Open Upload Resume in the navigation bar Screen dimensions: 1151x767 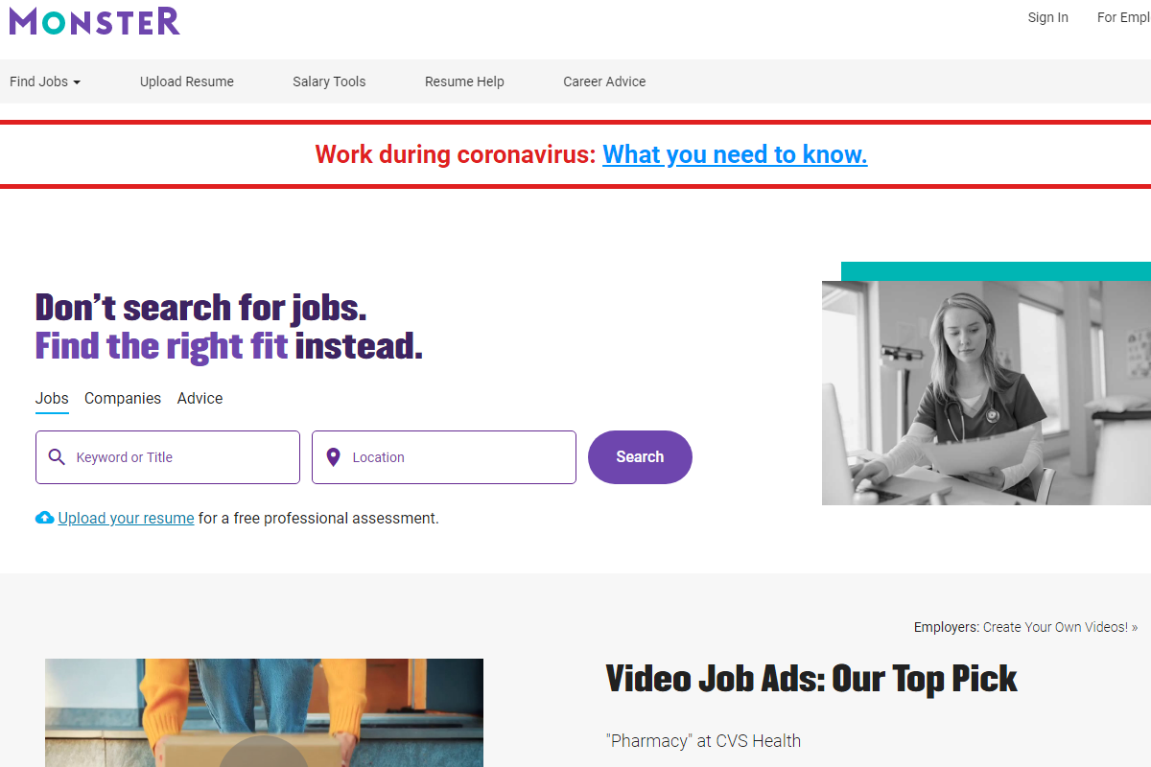(187, 81)
